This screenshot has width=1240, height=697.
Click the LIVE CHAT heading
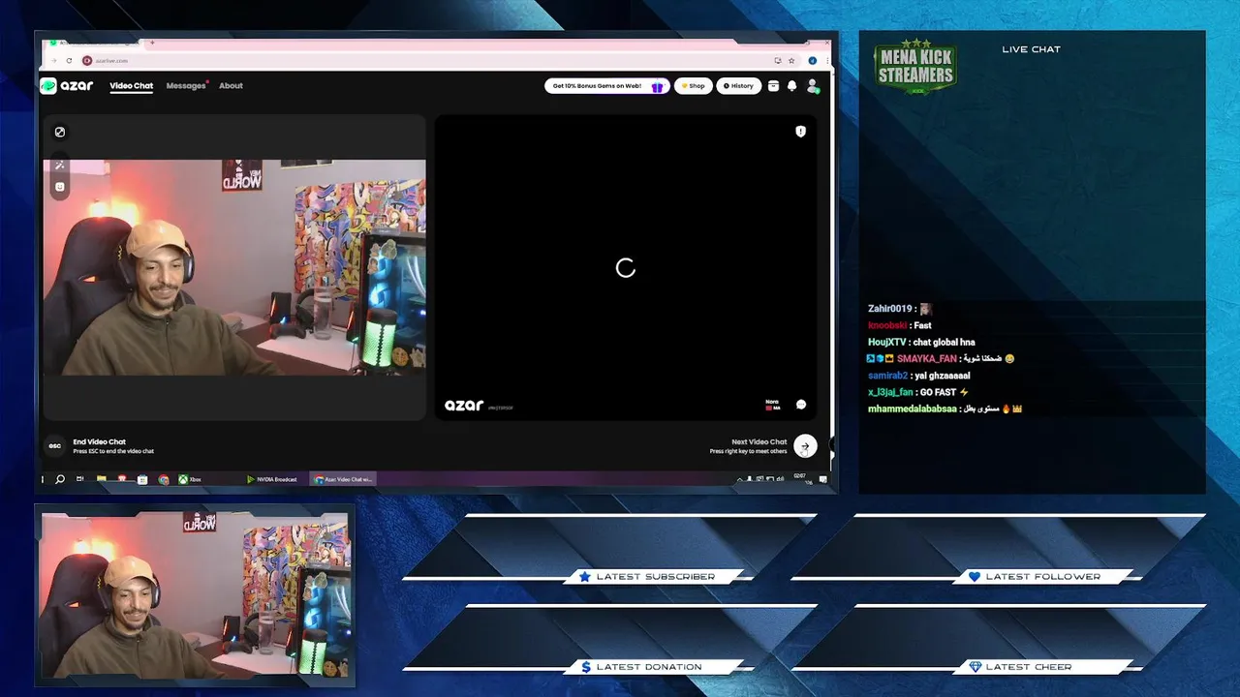click(x=1031, y=49)
